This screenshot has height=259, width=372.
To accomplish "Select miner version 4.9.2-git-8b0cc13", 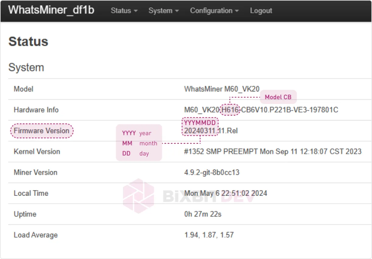I will click(x=212, y=172).
